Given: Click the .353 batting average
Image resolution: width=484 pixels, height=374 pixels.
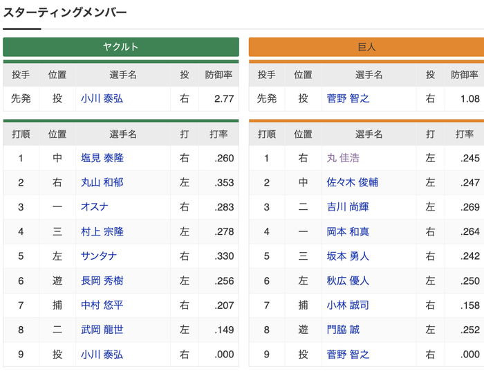Looking at the screenshot, I should 224,183.
